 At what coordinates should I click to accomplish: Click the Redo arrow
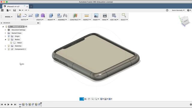tap(26, 10)
